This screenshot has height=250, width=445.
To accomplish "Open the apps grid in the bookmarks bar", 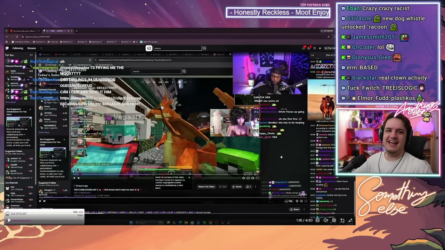I will tap(7, 42).
